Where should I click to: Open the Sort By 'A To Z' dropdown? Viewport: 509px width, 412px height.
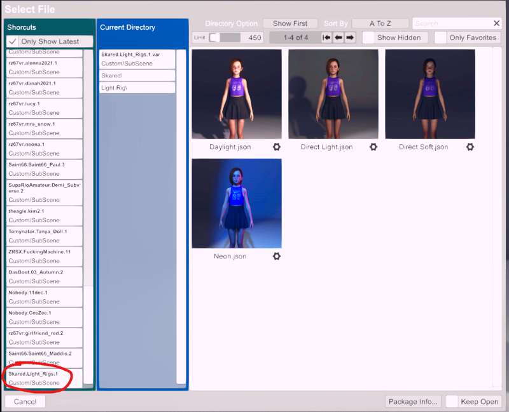click(x=380, y=23)
